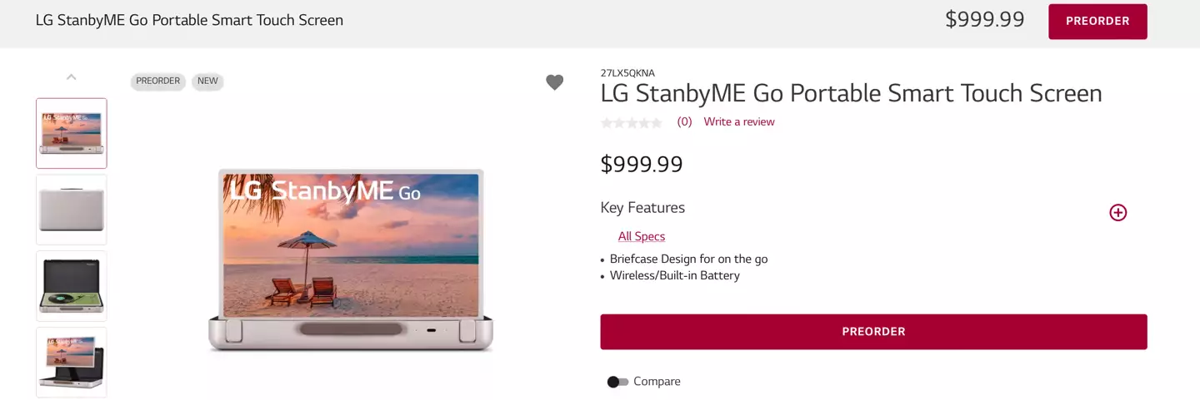Screen dimensions: 1200x400
Task: Open the Write a review link
Action: [x=739, y=122]
